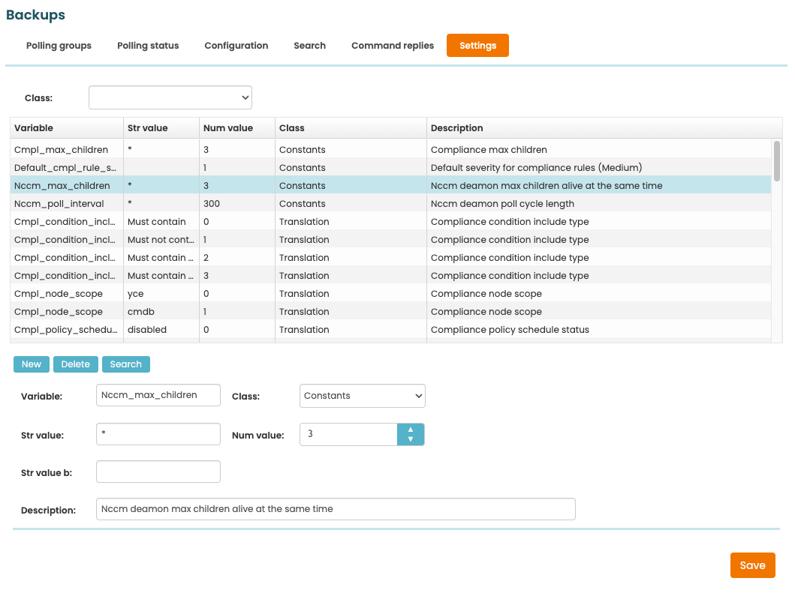Increase Num value with up arrow
The image size is (795, 614).
coord(410,430)
